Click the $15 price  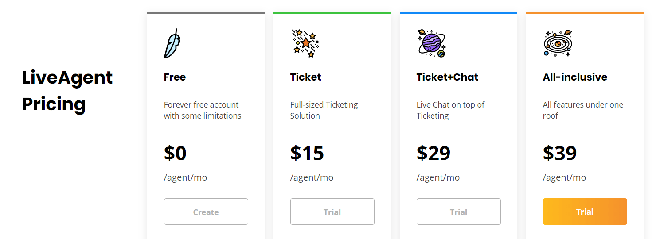click(x=307, y=153)
